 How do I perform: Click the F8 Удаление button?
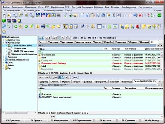[x=128, y=120]
